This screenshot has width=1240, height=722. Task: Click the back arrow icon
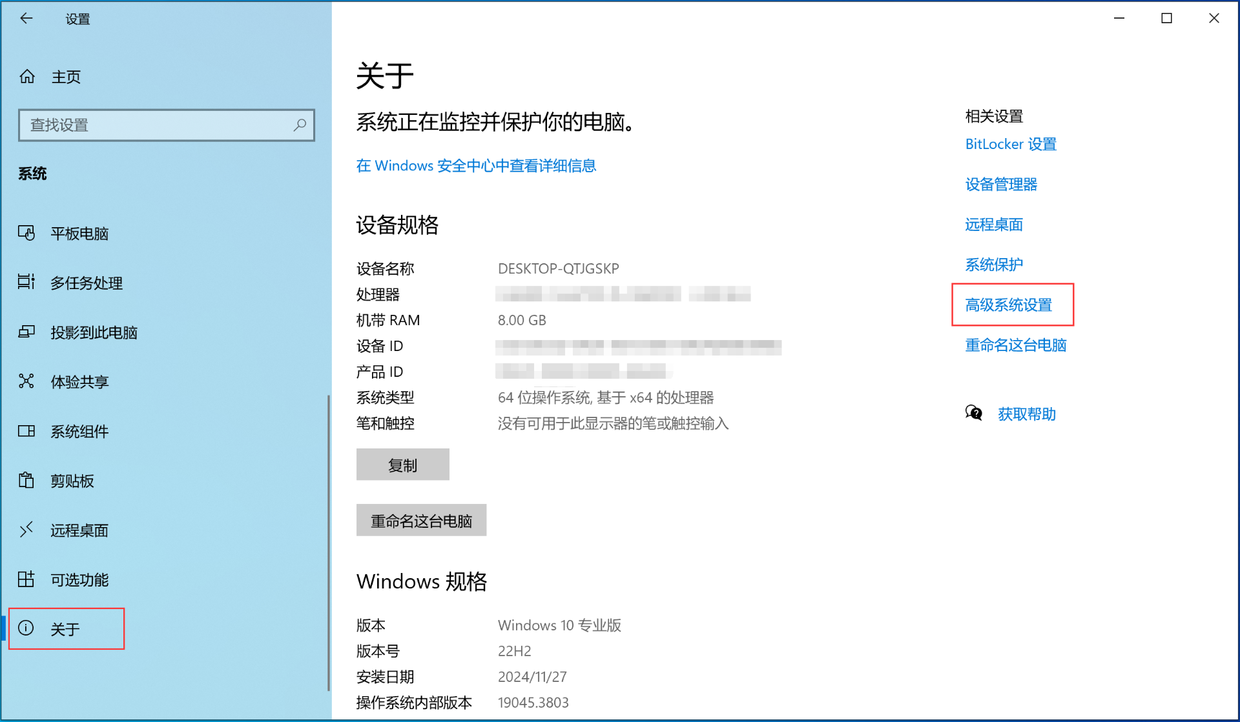(26, 19)
